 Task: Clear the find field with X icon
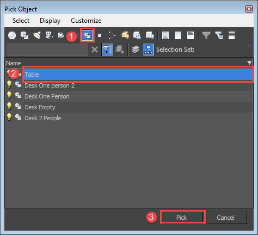tap(95, 50)
